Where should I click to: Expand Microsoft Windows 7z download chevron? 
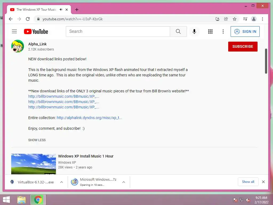pyautogui.click(x=124, y=182)
